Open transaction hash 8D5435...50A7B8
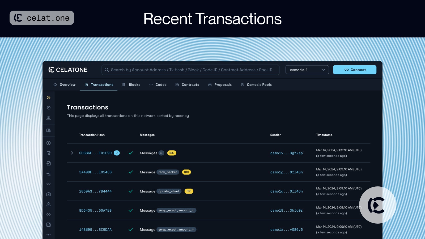425x239 pixels. pyautogui.click(x=95, y=210)
